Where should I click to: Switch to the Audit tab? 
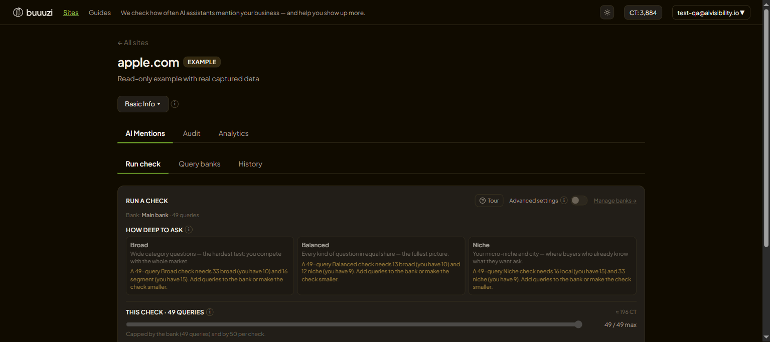192,133
